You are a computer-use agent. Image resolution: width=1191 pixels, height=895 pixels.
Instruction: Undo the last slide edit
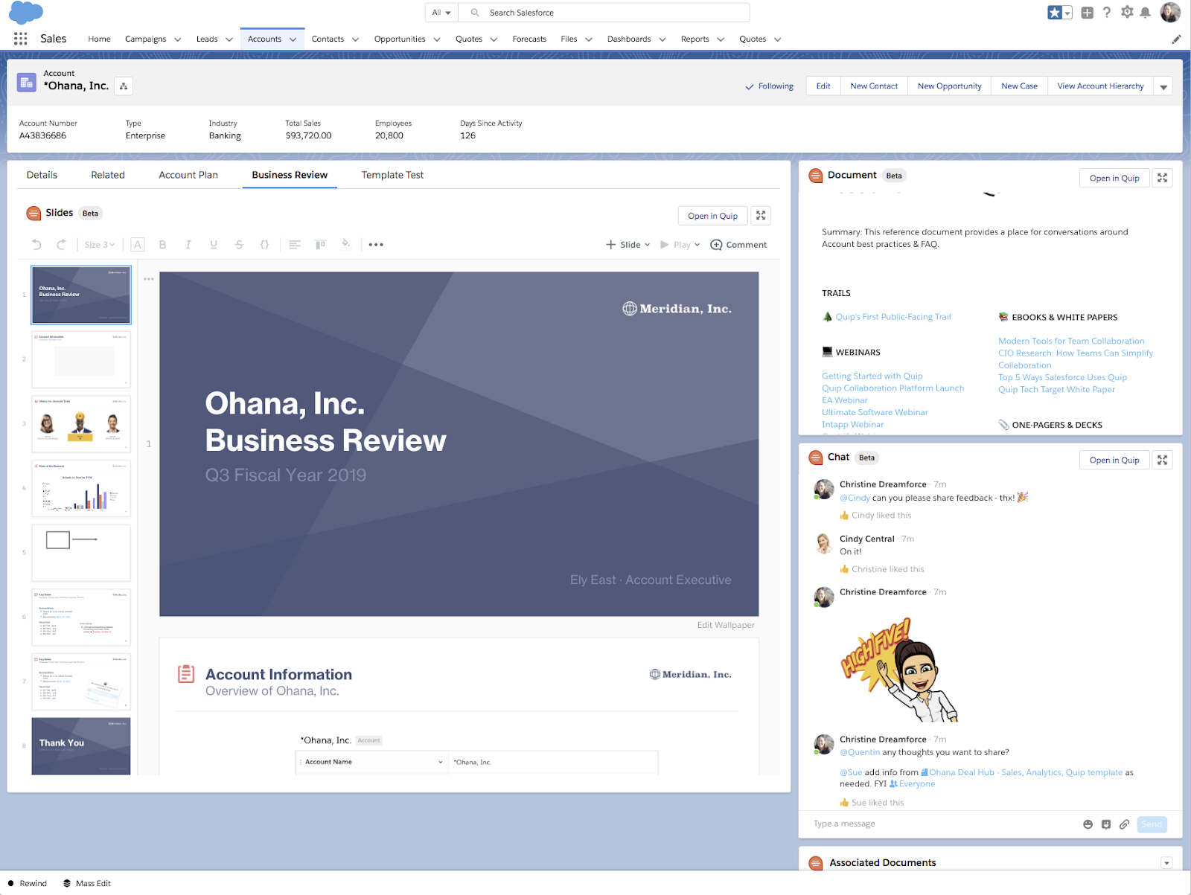36,244
